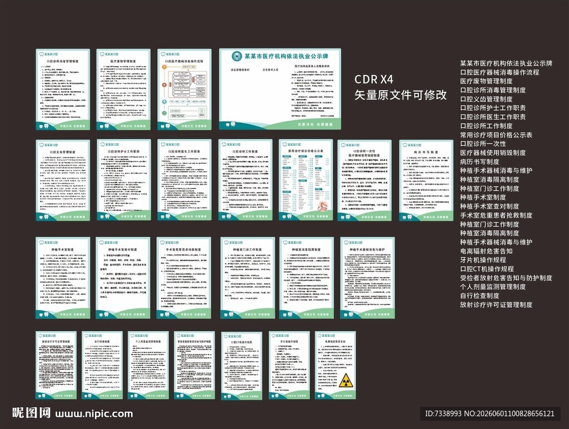
Task: Click list entry '自行检查制度' on right
Action: coord(480,296)
